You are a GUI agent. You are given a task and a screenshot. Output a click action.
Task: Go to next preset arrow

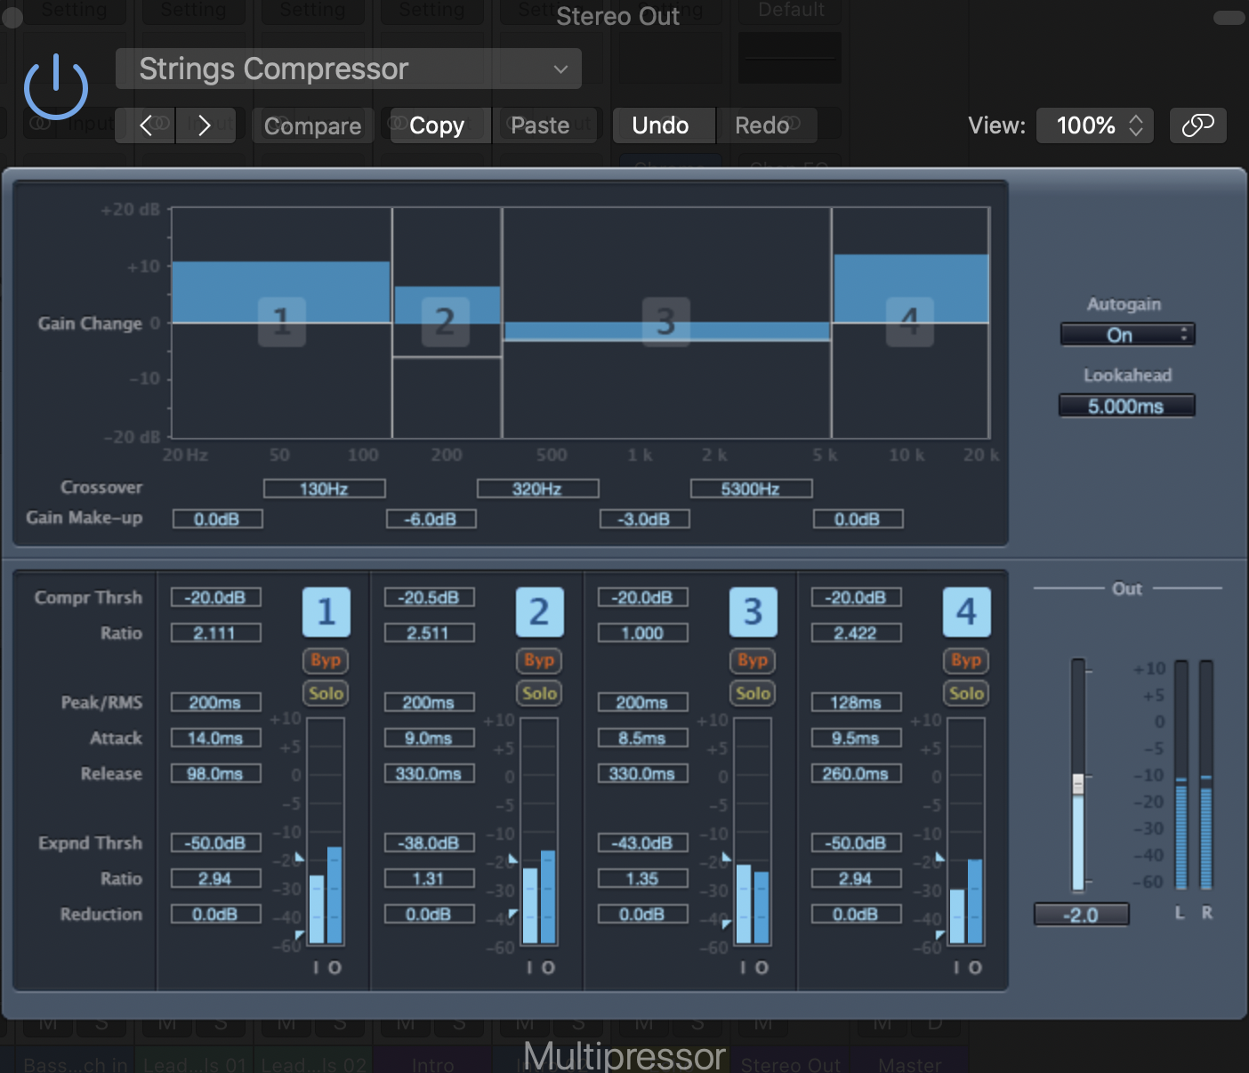point(205,125)
